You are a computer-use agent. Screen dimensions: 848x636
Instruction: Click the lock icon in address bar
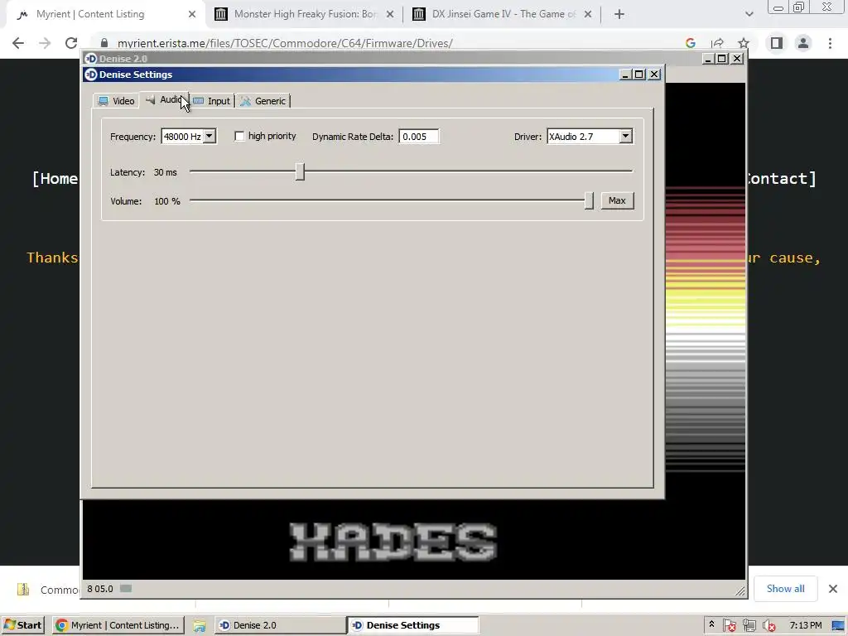click(104, 43)
